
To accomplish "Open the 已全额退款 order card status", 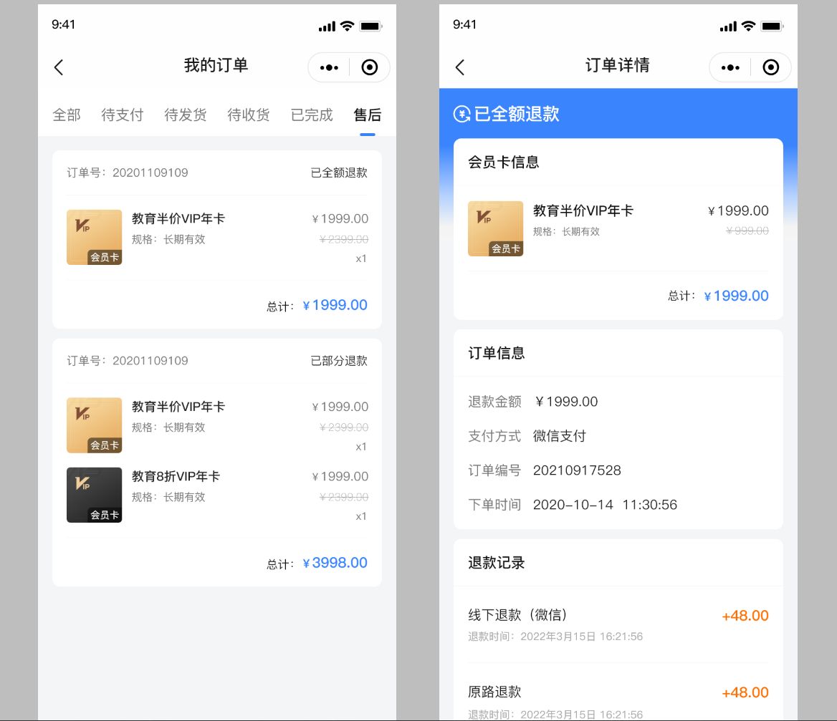I will coord(339,173).
